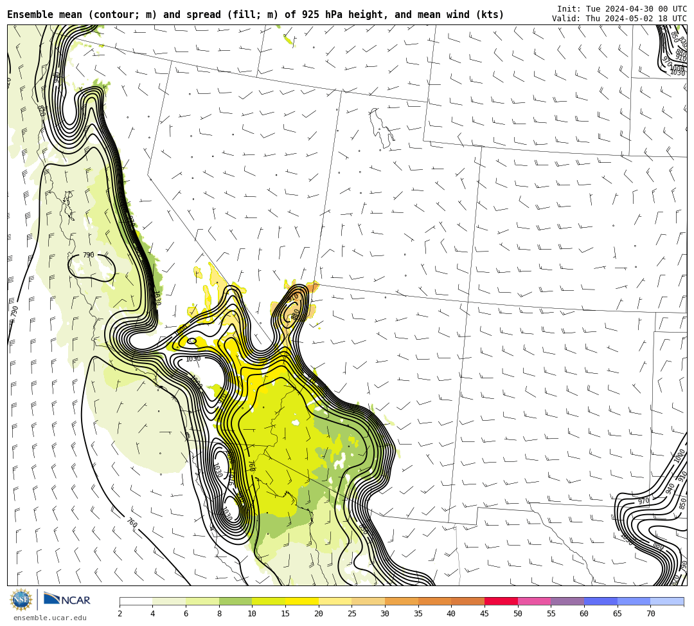
Task: Click the colorbar tick label '8'
Action: pos(219,614)
